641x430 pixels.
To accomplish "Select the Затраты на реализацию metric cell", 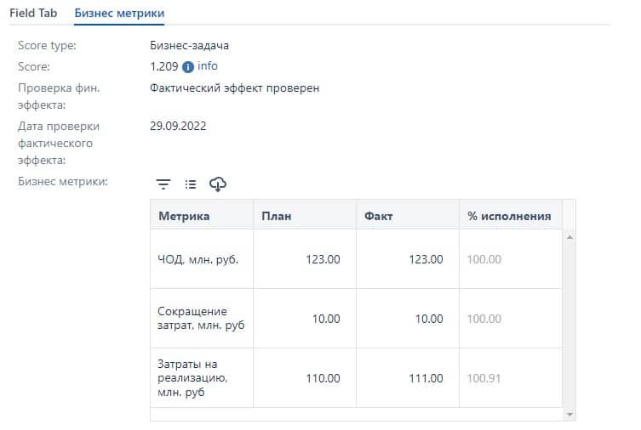I will point(198,378).
